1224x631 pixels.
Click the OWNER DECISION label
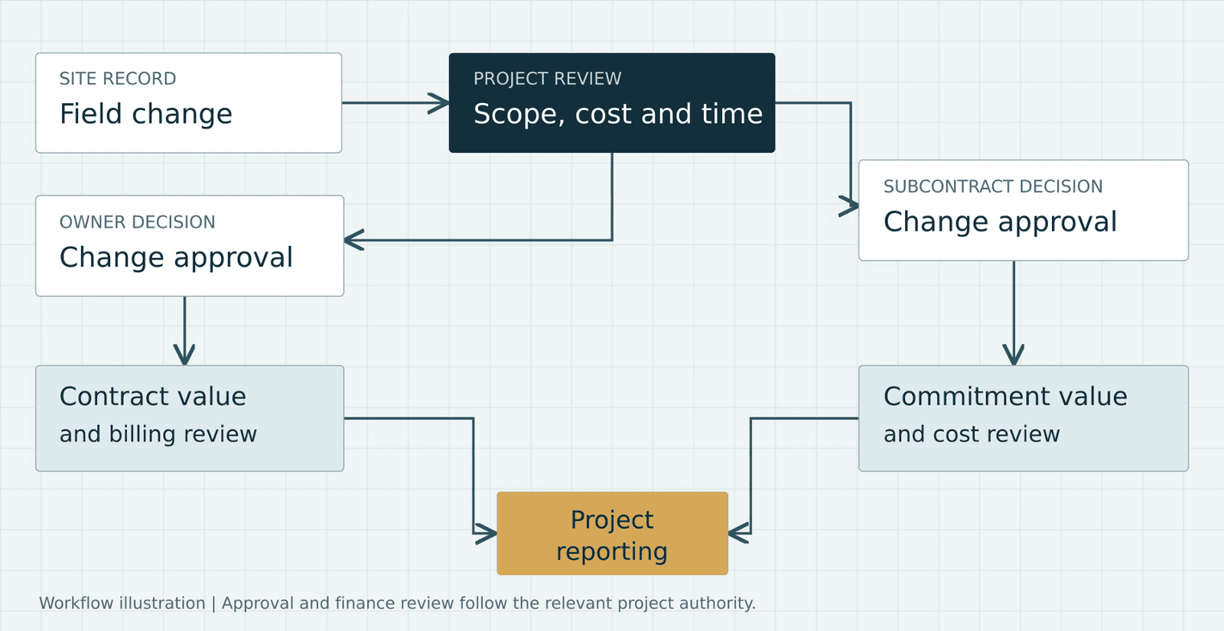pyautogui.click(x=138, y=222)
